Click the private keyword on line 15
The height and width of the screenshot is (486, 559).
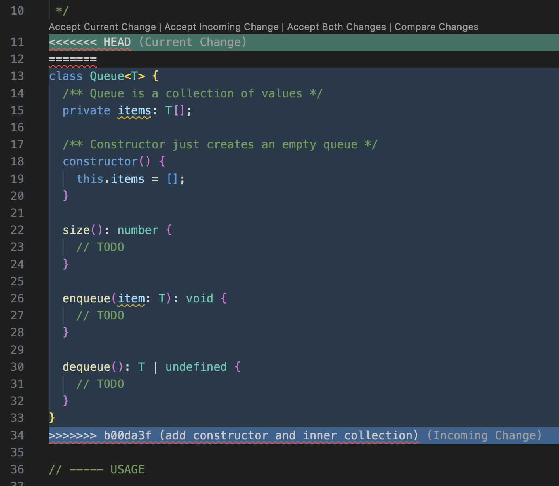[x=86, y=110]
